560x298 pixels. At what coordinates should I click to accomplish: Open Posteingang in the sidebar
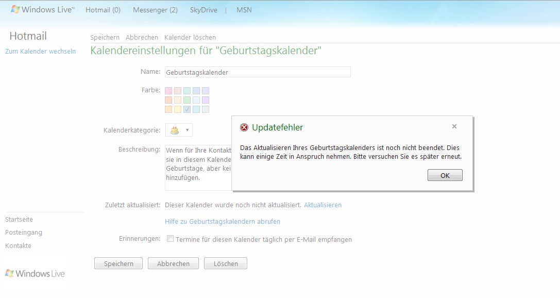[24, 232]
